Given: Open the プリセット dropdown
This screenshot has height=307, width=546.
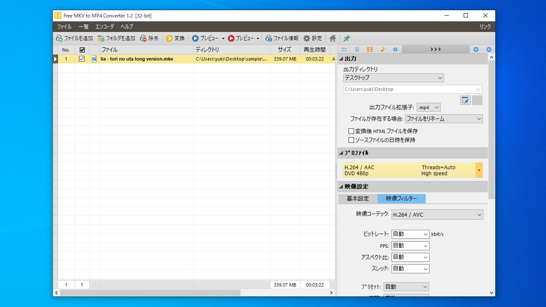Looking at the screenshot, I should pyautogui.click(x=406, y=287).
